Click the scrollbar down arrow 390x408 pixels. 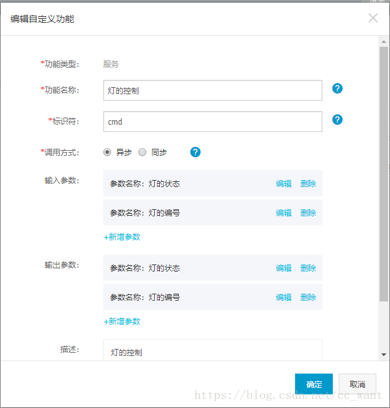tap(383, 354)
